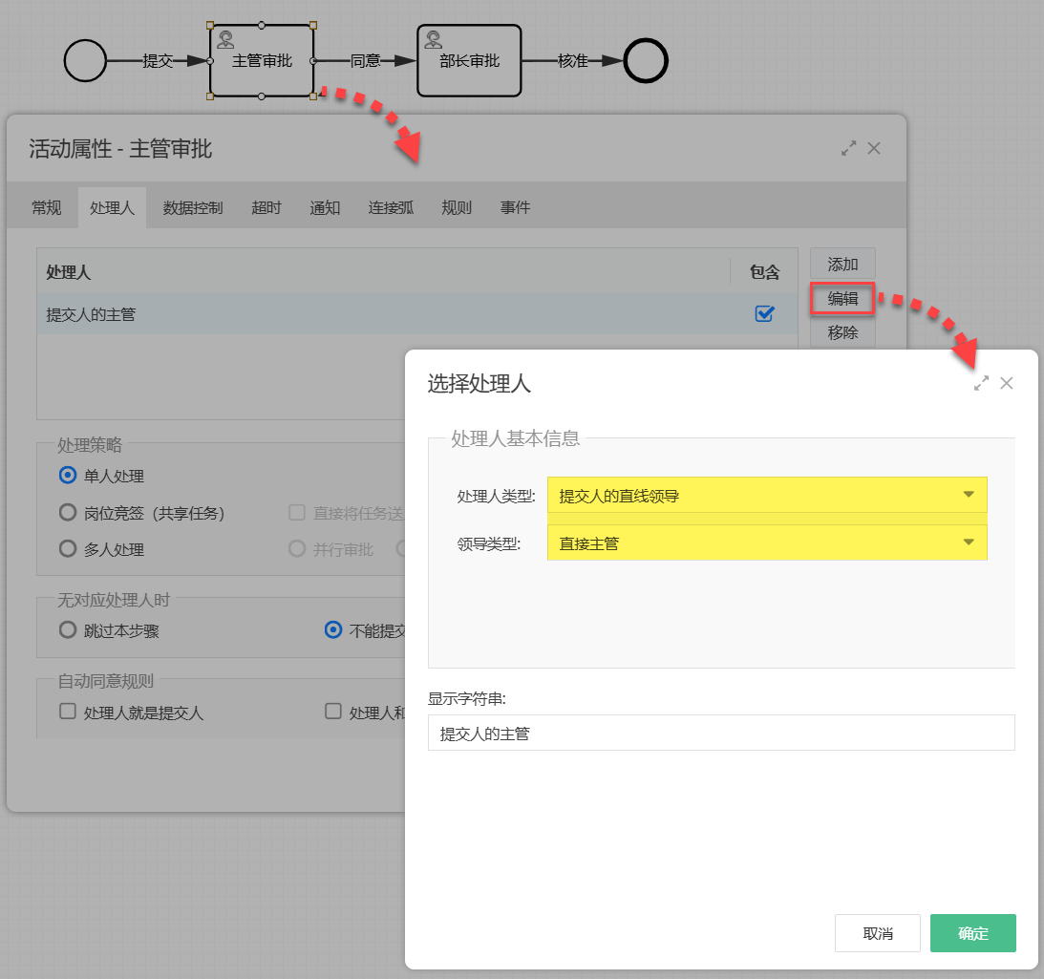This screenshot has height=979, width=1044.
Task: Click the 添加 button to add a handler
Action: coord(842,264)
